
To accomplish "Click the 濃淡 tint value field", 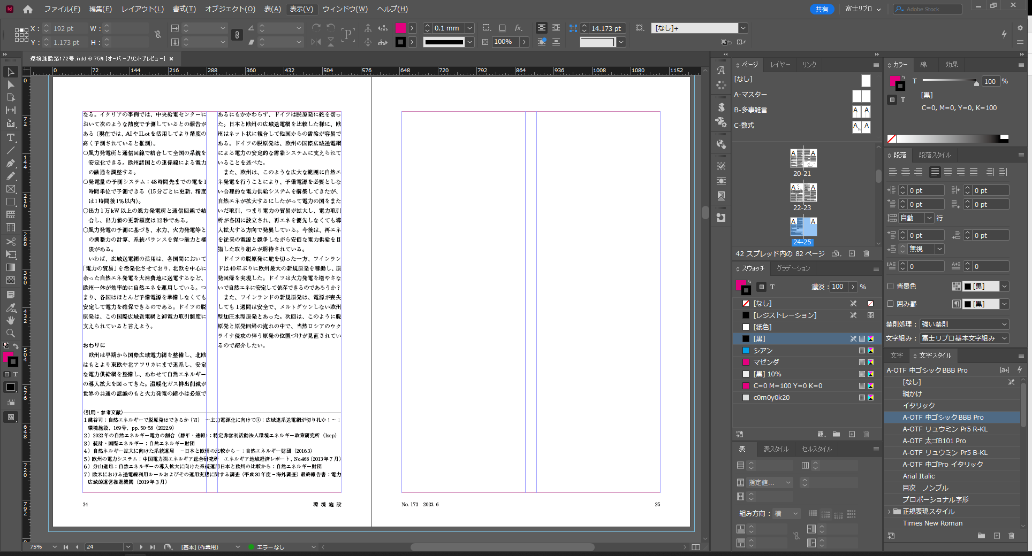I will tap(839, 287).
